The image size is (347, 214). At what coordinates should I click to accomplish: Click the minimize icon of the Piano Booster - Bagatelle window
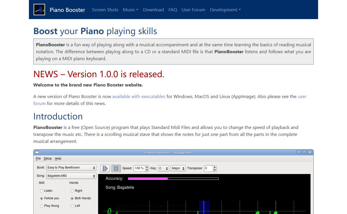point(299,152)
